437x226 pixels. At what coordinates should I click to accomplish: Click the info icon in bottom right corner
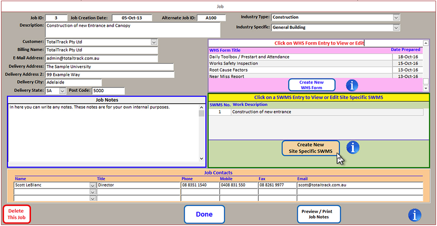[x=414, y=215]
